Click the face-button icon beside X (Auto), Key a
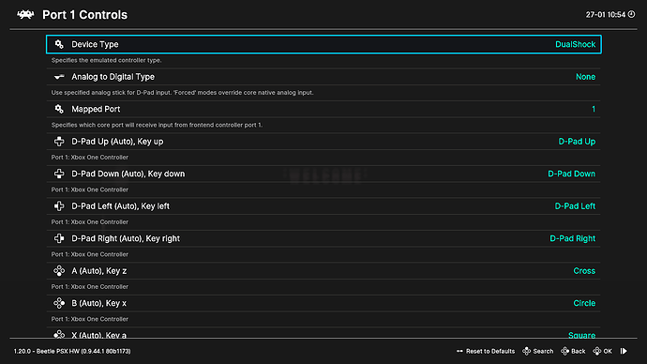Viewport: 647px width, 364px height. click(x=59, y=334)
